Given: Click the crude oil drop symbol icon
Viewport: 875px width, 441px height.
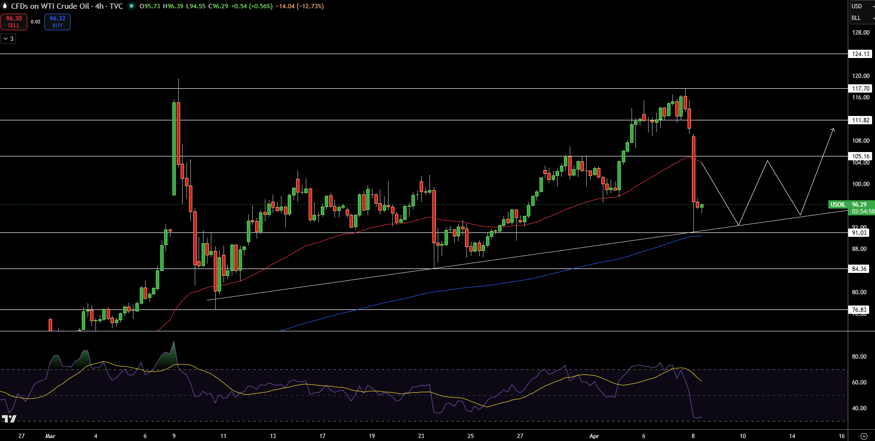Looking at the screenshot, I should (5, 6).
